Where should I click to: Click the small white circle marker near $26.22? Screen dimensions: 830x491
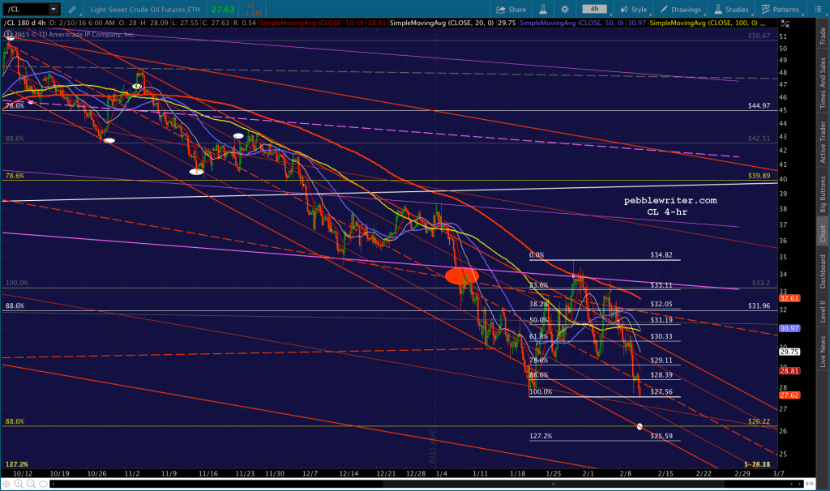point(640,426)
